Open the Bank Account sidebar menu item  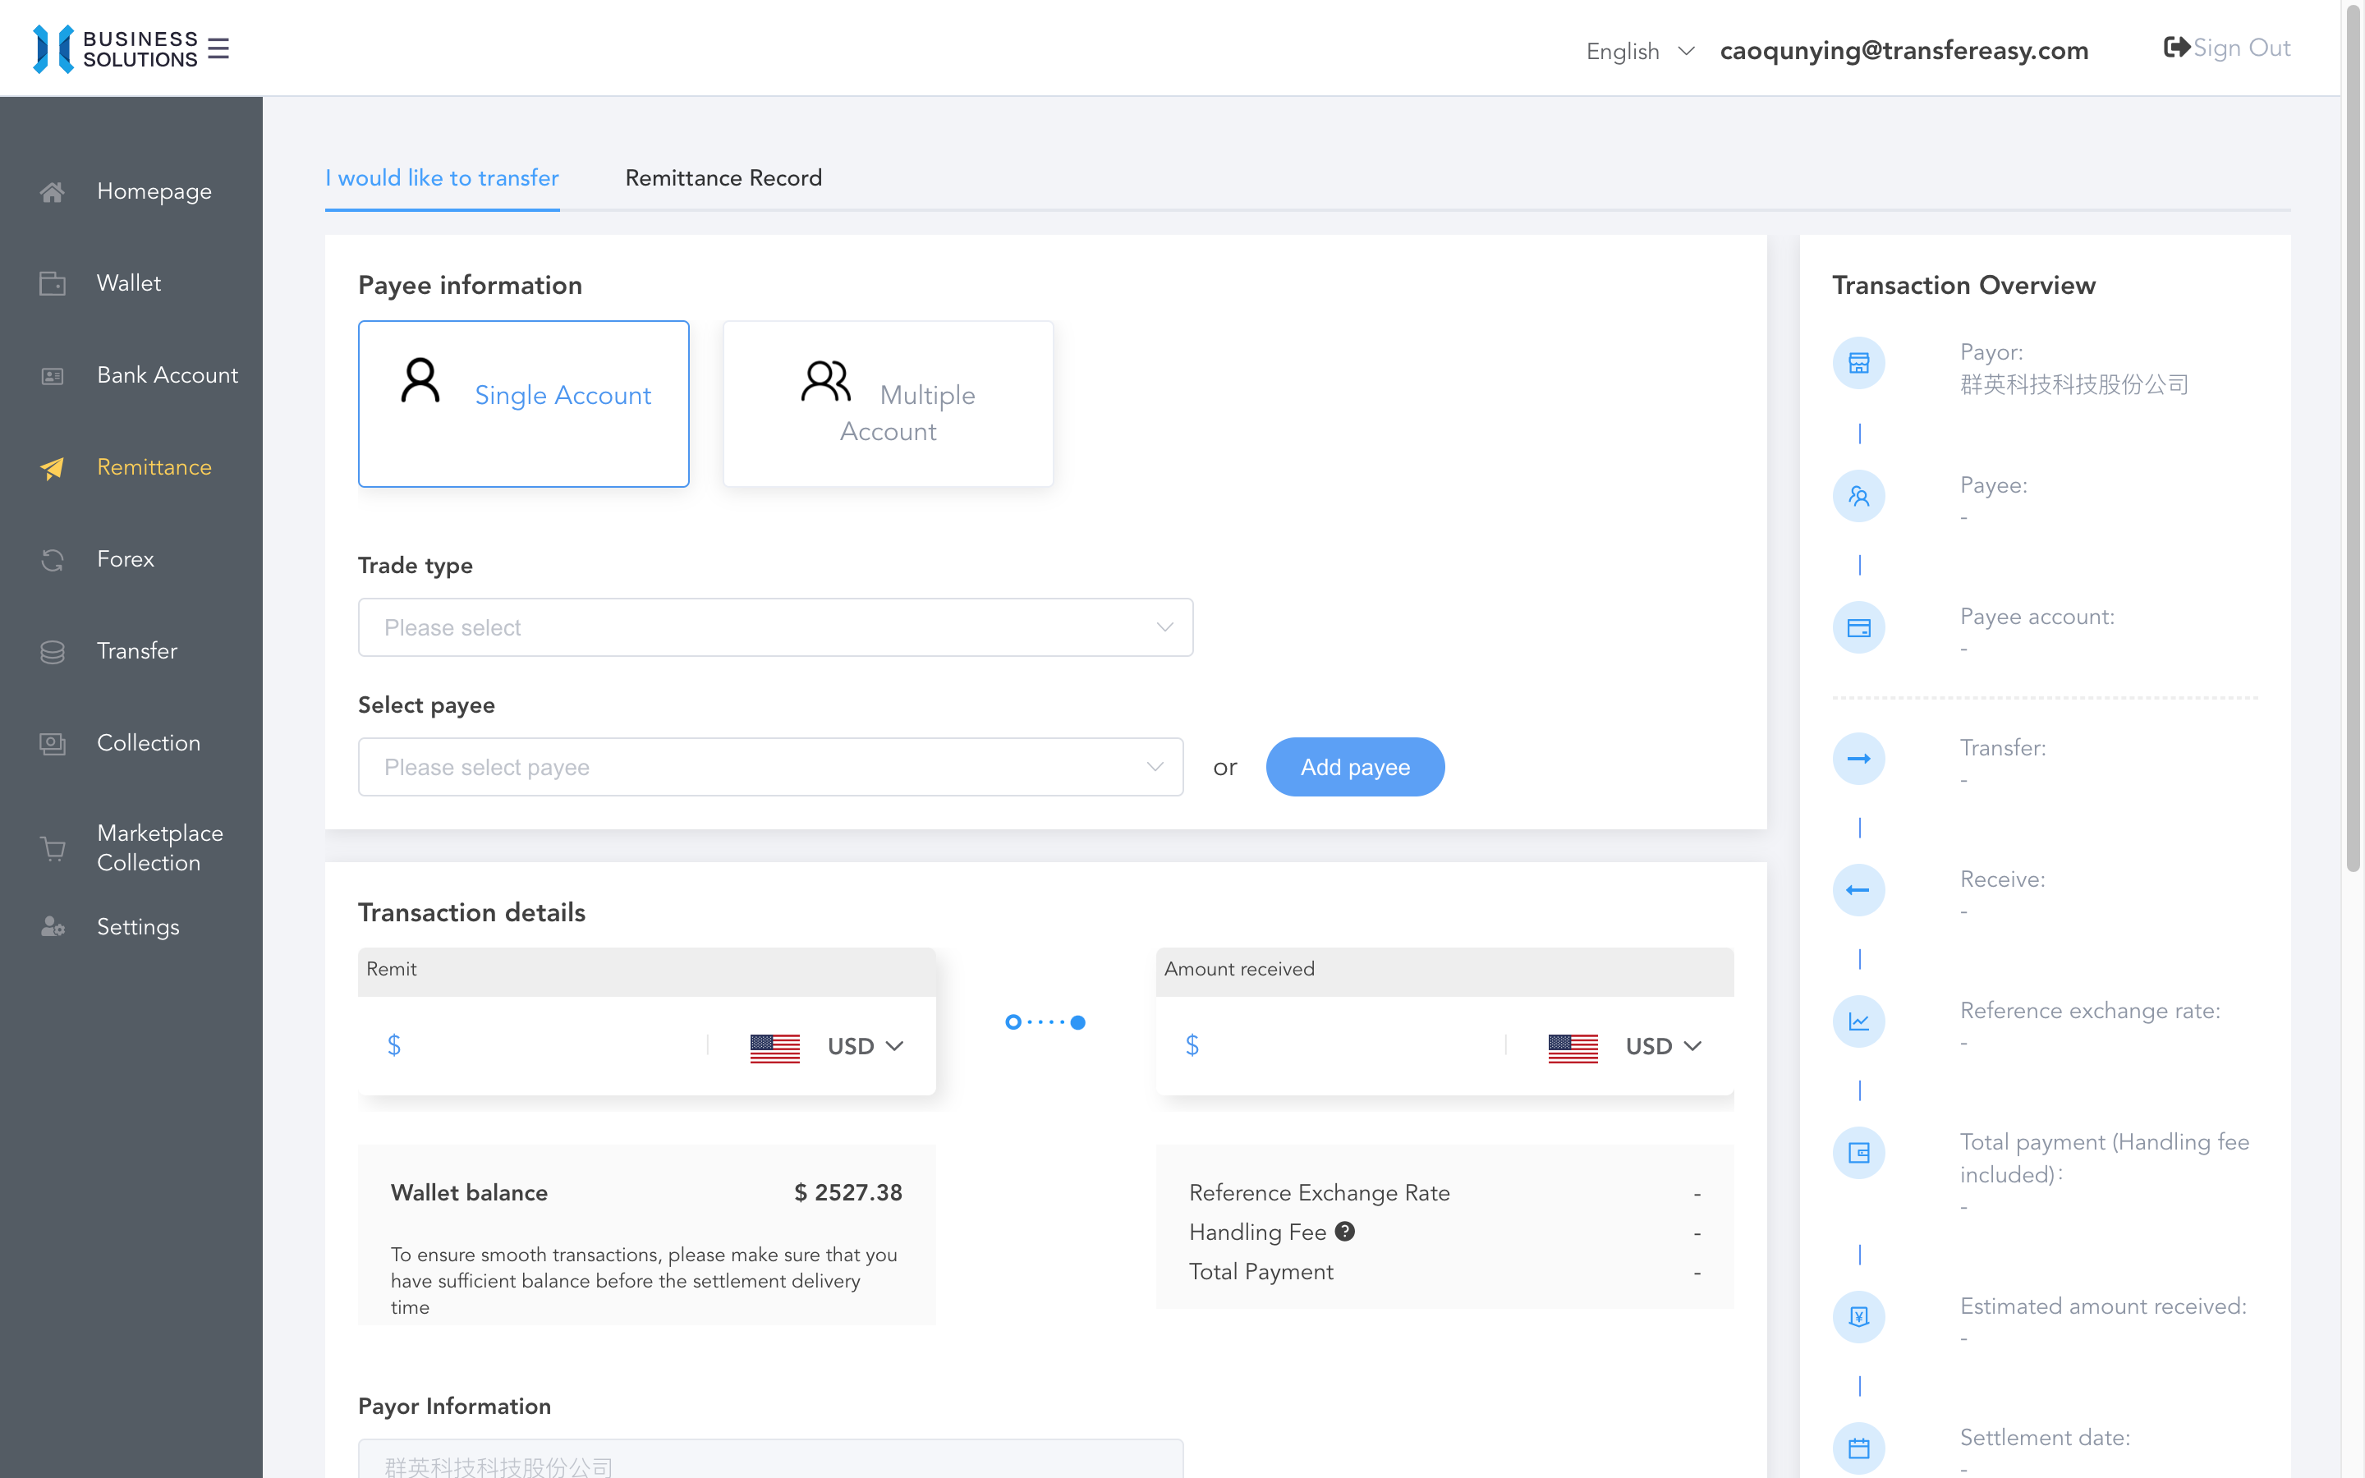coord(166,375)
